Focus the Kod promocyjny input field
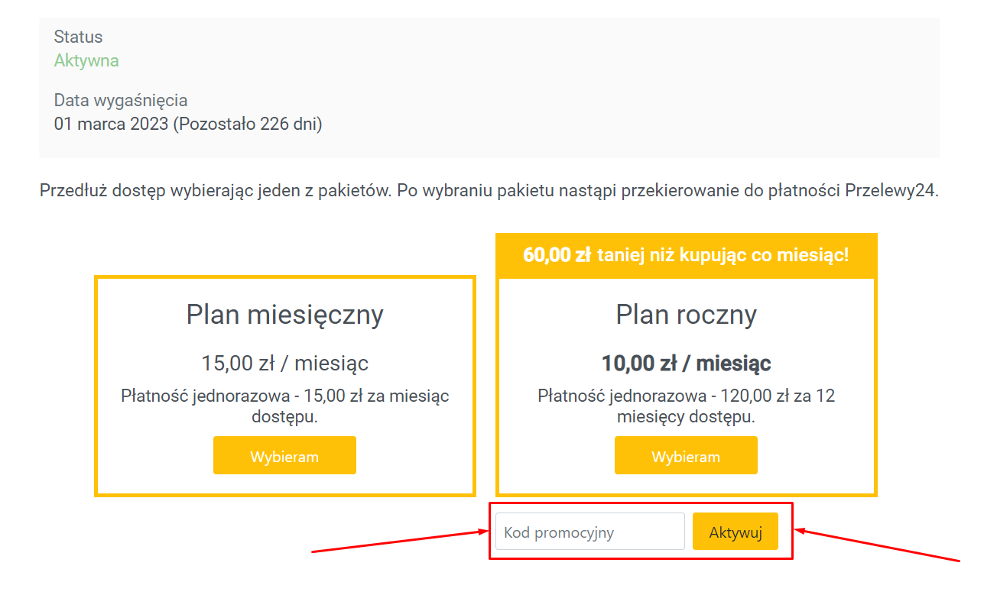 pos(590,532)
